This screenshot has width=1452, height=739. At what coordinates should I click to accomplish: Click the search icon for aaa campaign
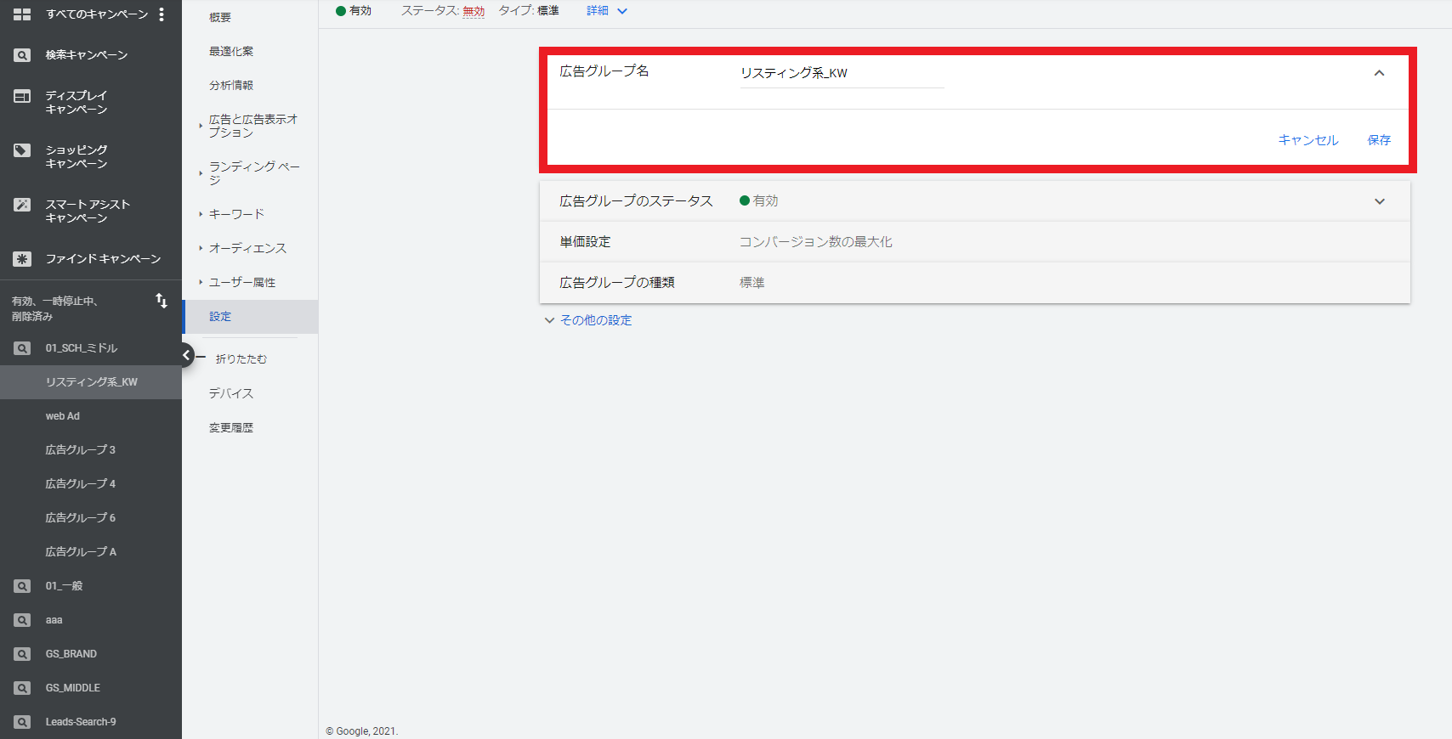[x=22, y=620]
